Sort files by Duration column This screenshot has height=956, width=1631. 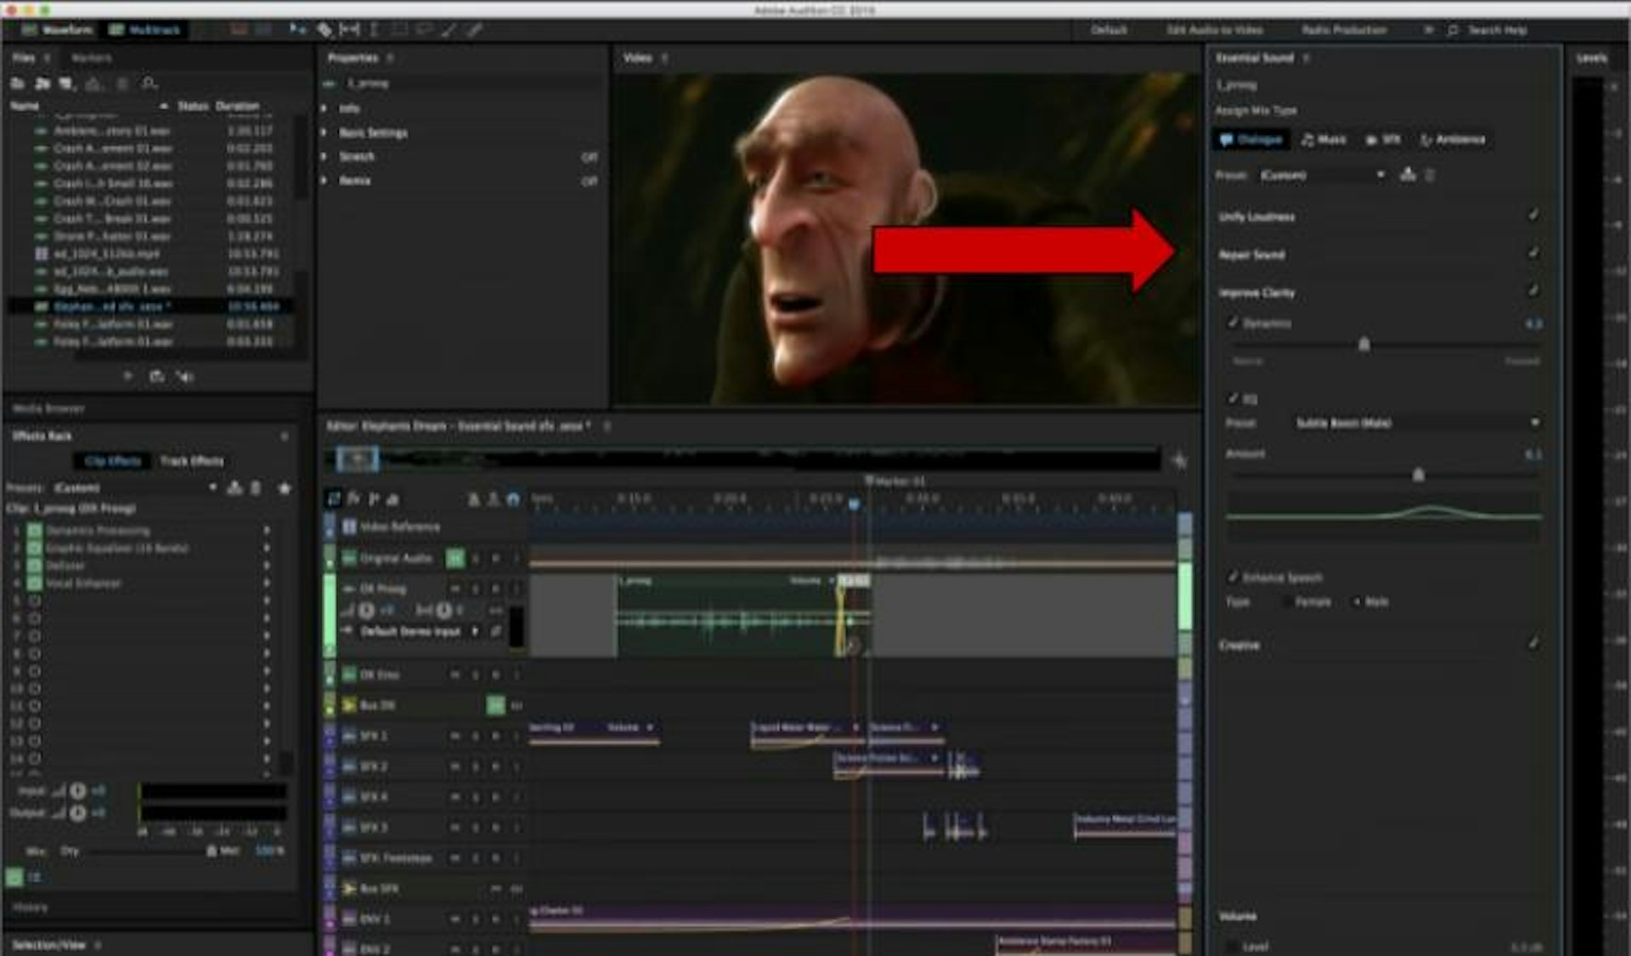coord(237,106)
